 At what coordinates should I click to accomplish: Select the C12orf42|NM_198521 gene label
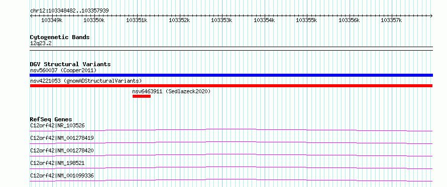point(57,163)
